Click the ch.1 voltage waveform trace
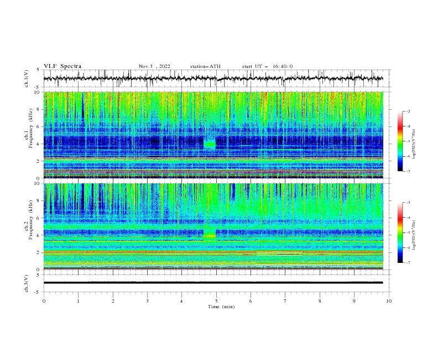The image size is (438, 338). click(x=213, y=78)
